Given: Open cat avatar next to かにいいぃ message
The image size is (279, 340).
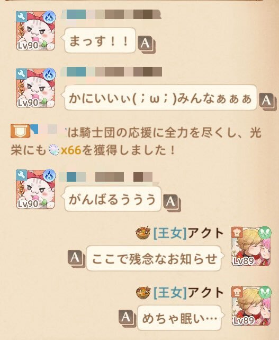Looking at the screenshot, I should tap(35, 88).
